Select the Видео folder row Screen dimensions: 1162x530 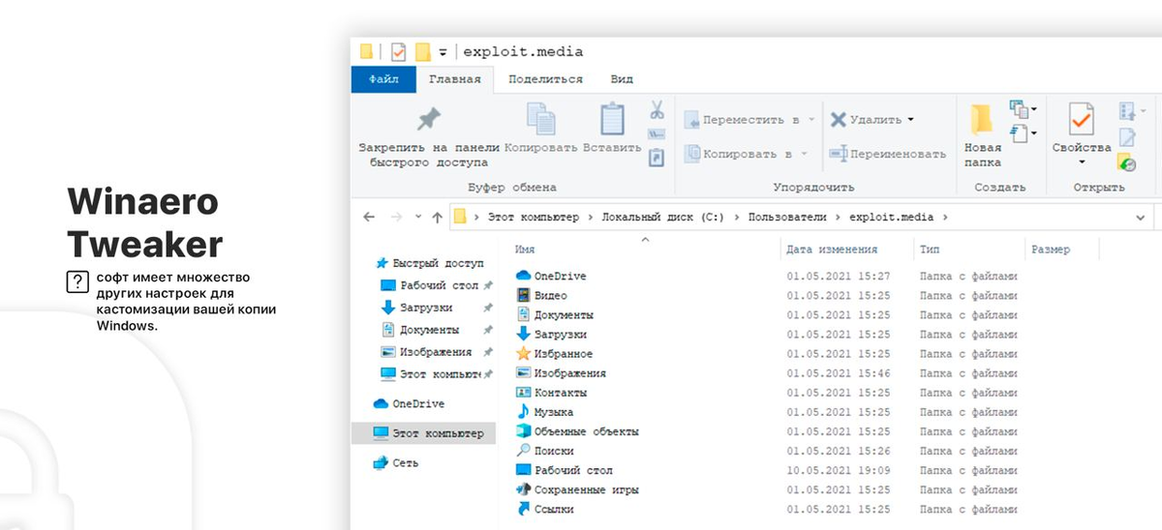[x=765, y=296]
